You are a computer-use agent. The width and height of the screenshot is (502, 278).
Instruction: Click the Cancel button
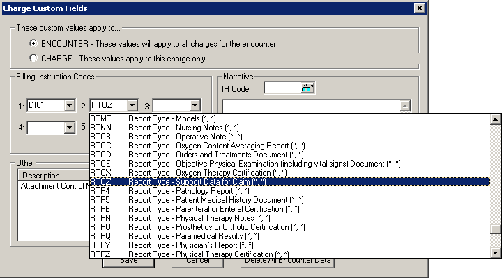click(x=197, y=263)
